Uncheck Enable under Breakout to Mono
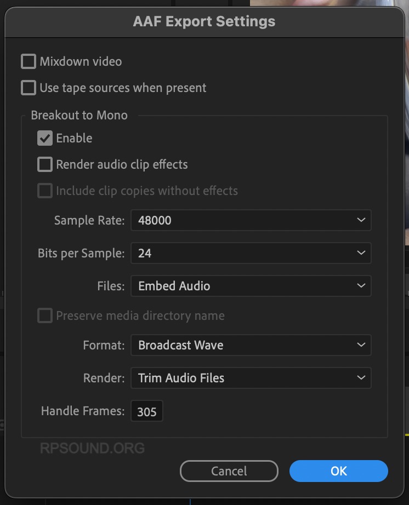This screenshot has height=505, width=409. (45, 138)
